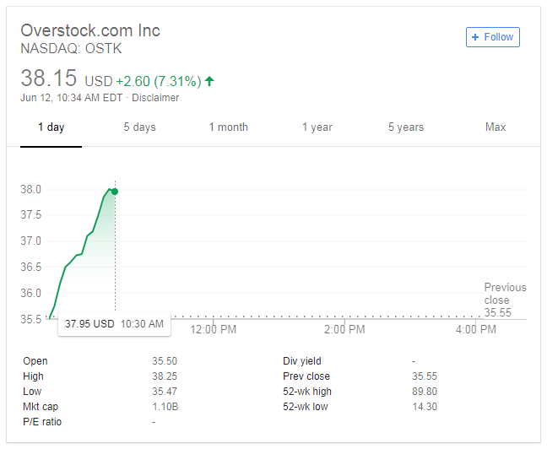Click the 38.15 current price

[x=48, y=78]
